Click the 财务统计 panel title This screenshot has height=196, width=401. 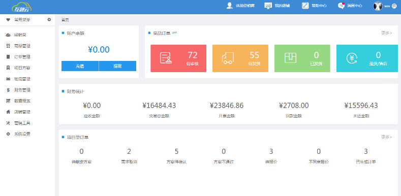pos(75,91)
